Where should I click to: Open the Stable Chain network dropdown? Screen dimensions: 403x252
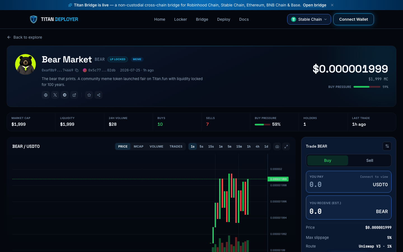coord(309,19)
